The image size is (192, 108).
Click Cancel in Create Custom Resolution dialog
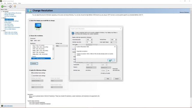(117, 79)
